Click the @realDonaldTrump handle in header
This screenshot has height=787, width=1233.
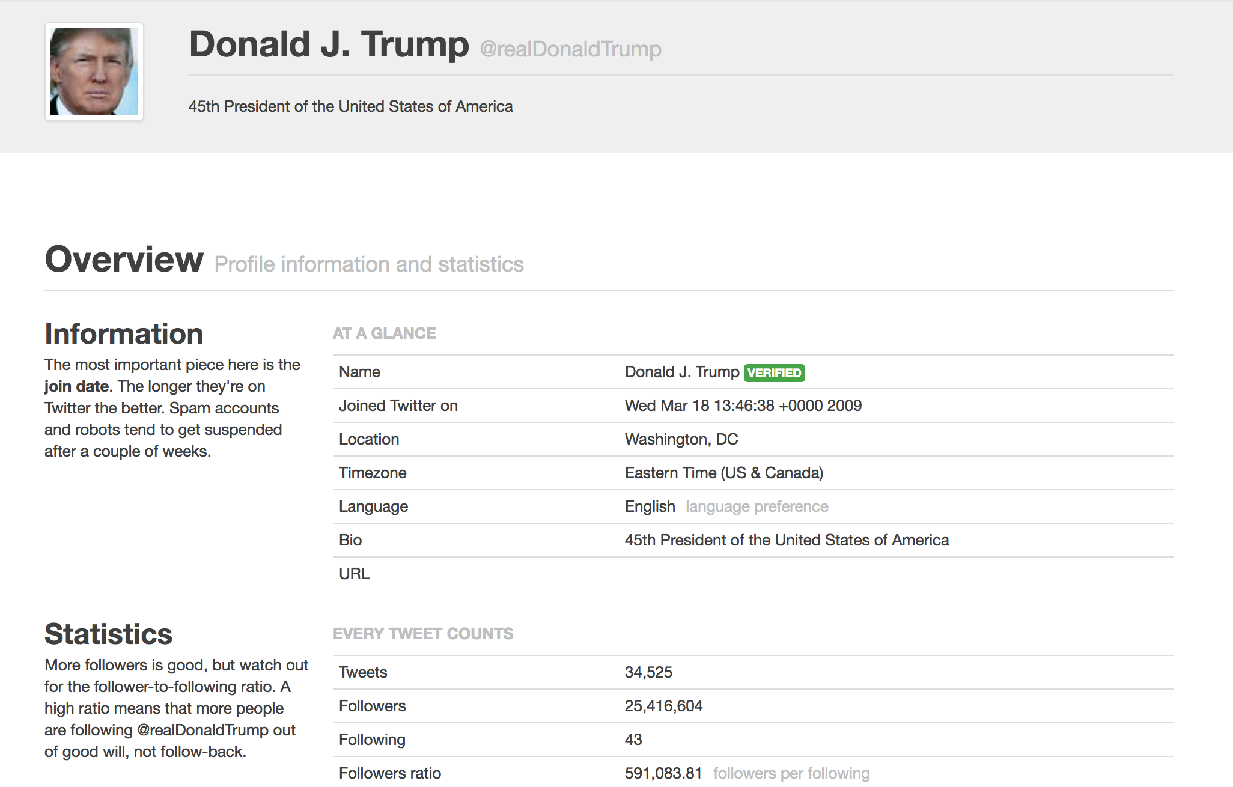coord(570,49)
